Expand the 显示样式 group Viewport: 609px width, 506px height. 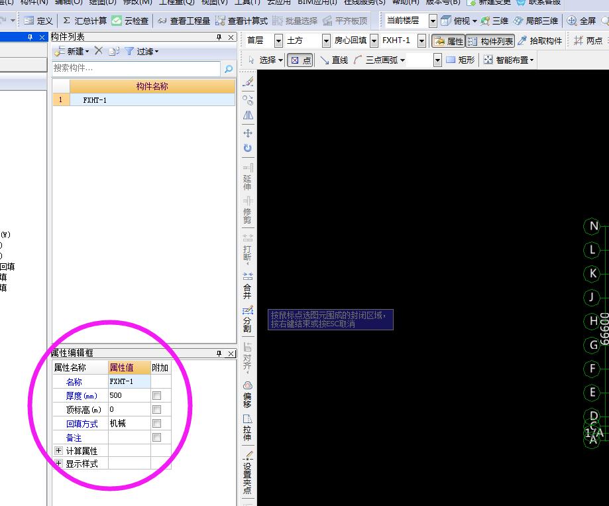(x=59, y=464)
